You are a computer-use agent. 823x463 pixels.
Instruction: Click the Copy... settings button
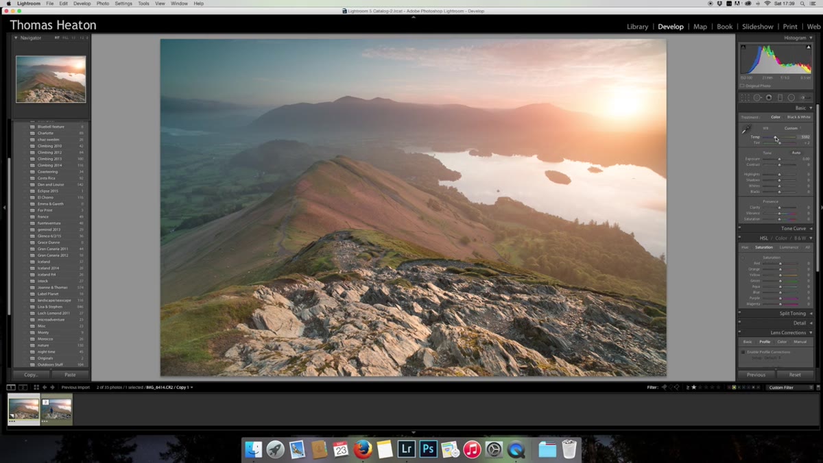[31, 375]
